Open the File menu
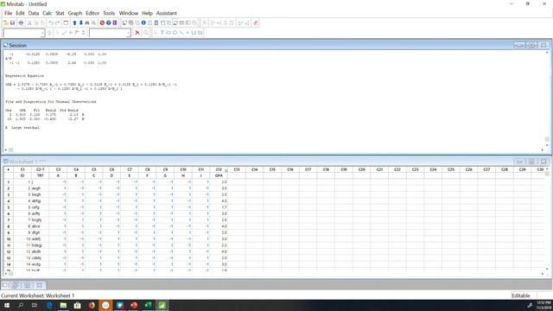The height and width of the screenshot is (311, 553). point(8,13)
